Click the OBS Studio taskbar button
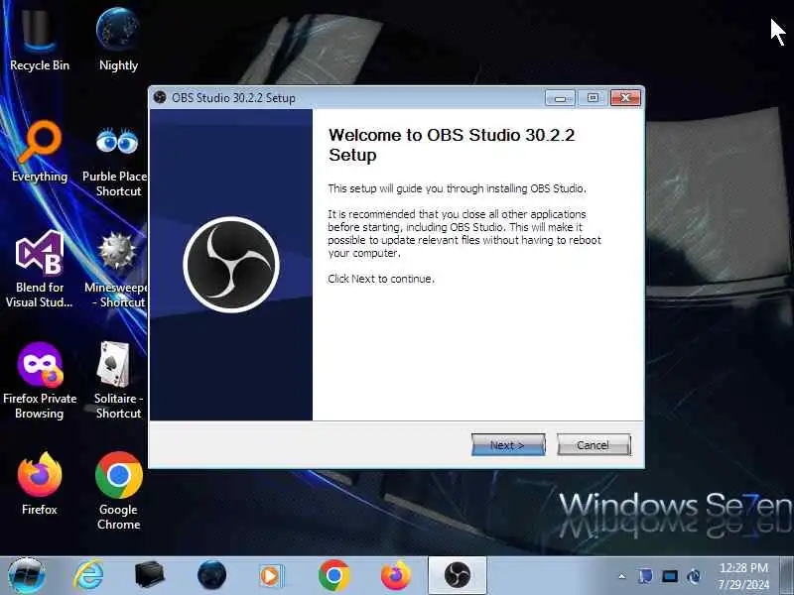 coord(458,575)
